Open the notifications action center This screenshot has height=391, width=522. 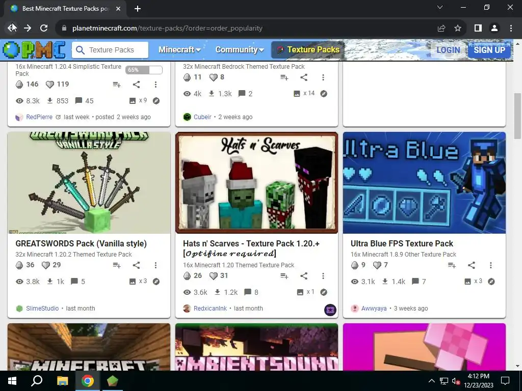click(505, 381)
